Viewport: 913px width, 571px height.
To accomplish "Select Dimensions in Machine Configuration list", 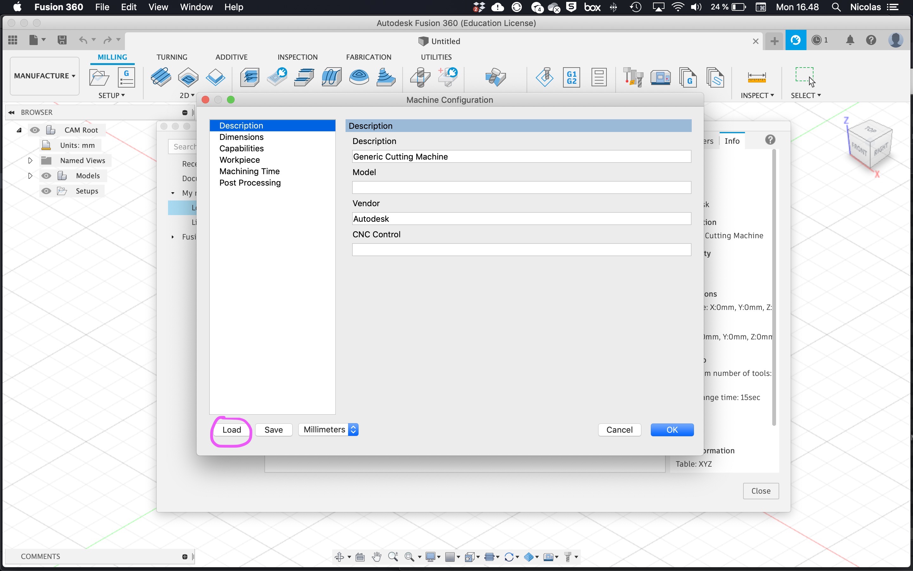I will coord(272,137).
